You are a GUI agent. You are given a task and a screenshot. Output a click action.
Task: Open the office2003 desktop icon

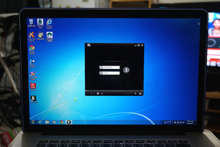click(41, 36)
